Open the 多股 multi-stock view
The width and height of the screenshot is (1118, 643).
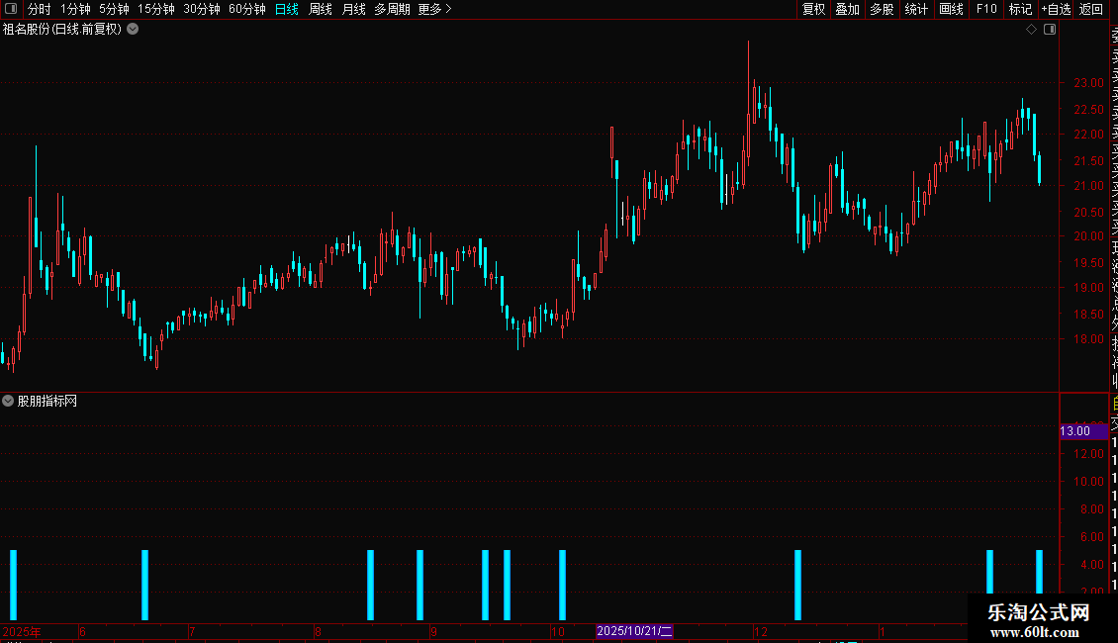click(882, 9)
